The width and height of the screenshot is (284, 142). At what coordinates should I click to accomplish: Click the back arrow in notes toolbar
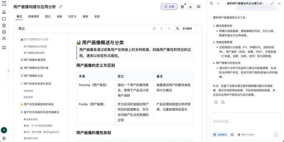pos(162,29)
